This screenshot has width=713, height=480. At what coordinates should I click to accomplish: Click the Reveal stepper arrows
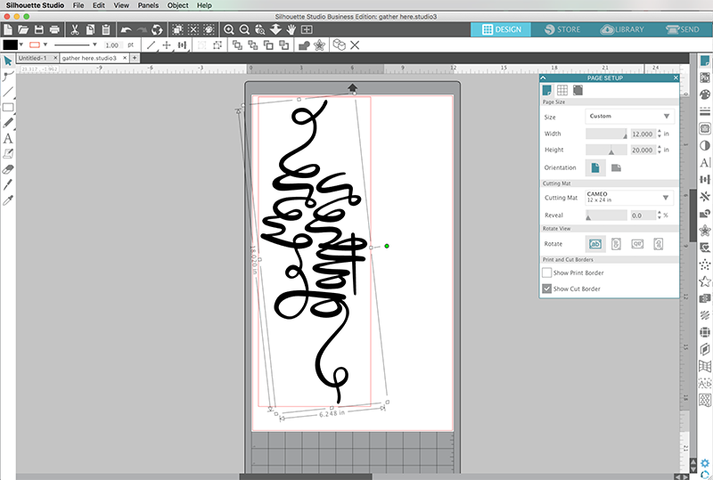660,215
